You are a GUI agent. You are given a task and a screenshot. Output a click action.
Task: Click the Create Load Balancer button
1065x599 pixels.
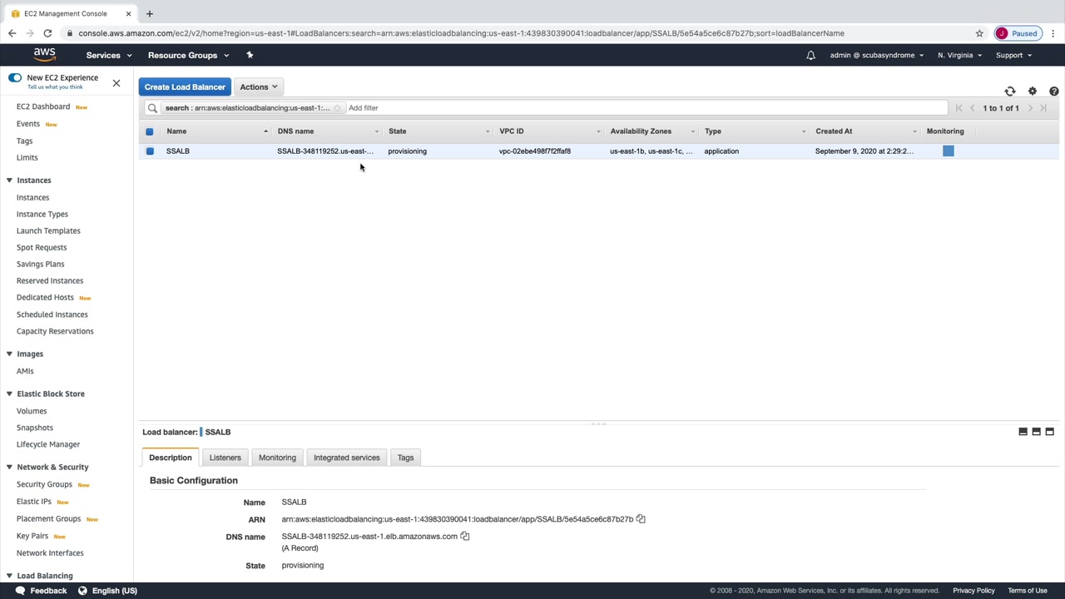pos(185,87)
